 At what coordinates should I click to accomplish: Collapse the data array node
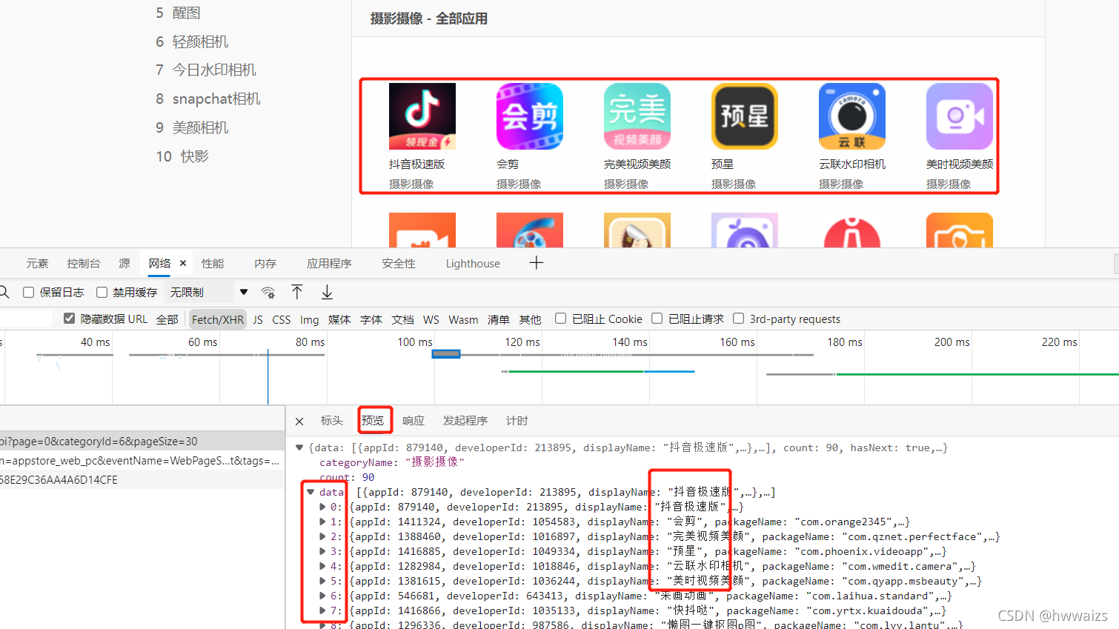coord(311,492)
